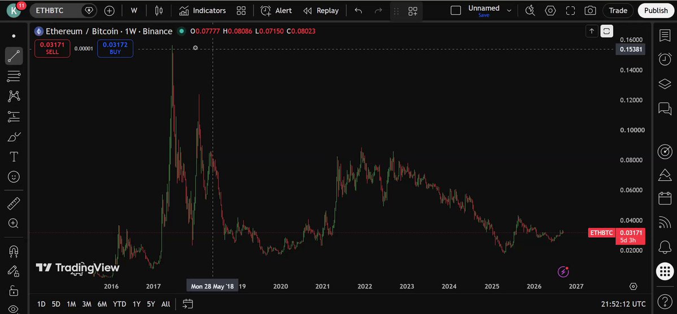Toggle maximize chart pane button
This screenshot has height=314, width=677.
click(x=606, y=31)
